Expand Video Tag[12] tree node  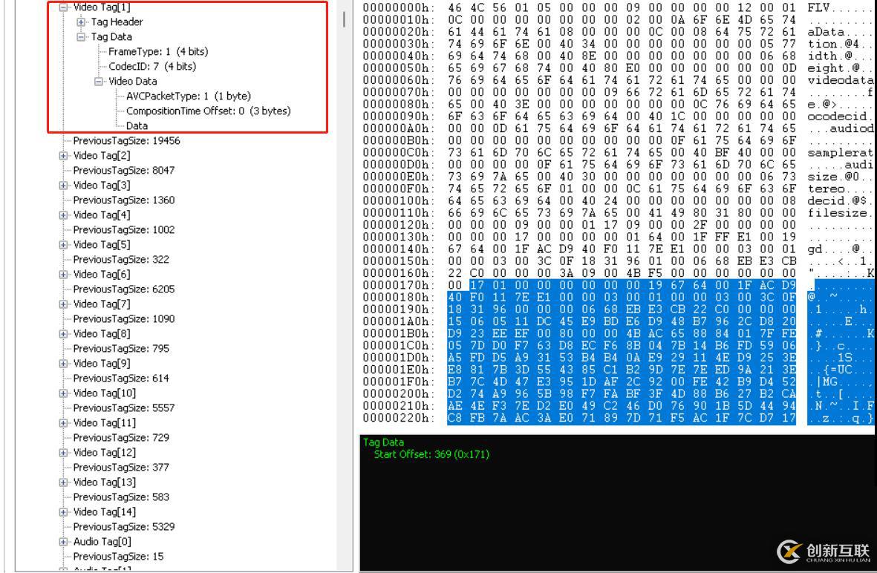coord(64,452)
